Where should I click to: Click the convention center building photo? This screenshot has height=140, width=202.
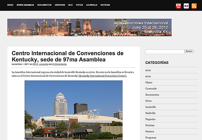coord(74,110)
